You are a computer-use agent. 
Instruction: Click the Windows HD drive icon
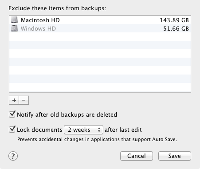click(14, 28)
